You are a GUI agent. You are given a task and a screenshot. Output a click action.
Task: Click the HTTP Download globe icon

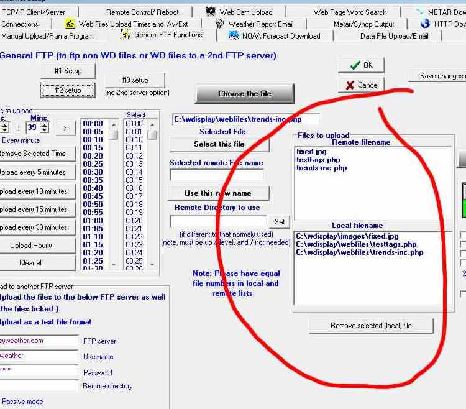(425, 23)
